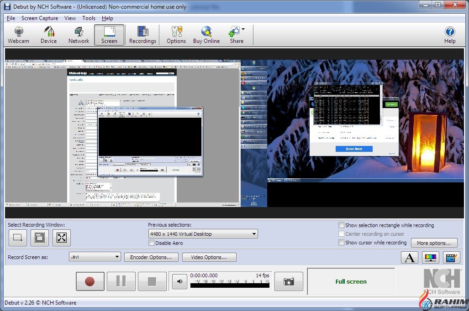Select the Webcam capture source
Screen dimensions: 469x311
point(18,35)
